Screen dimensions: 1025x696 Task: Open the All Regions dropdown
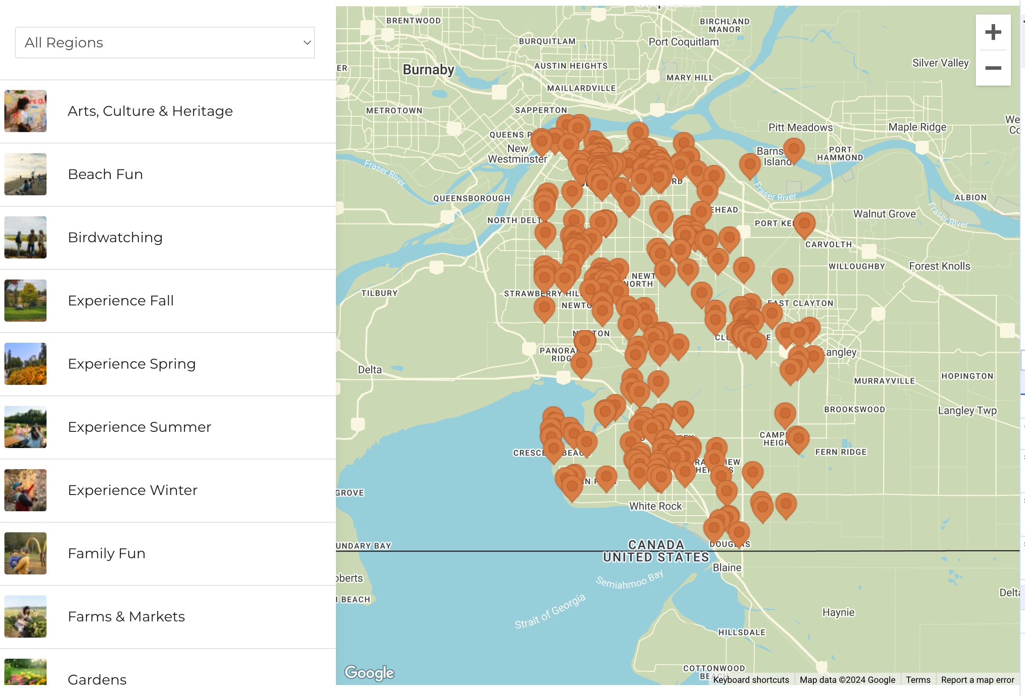click(165, 43)
